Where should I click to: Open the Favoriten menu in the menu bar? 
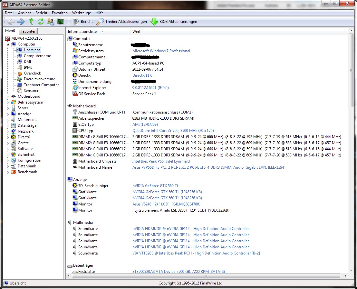tap(60, 13)
